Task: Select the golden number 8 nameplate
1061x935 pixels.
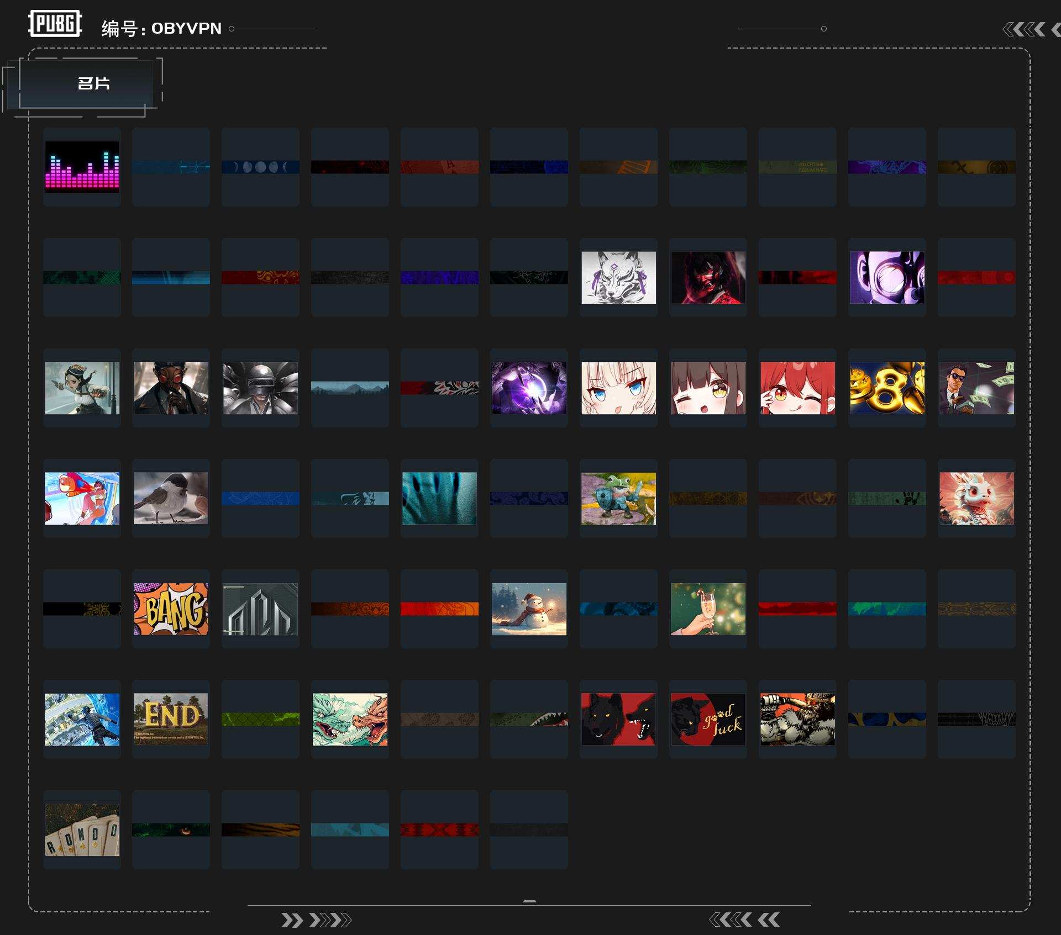Action: pos(887,388)
